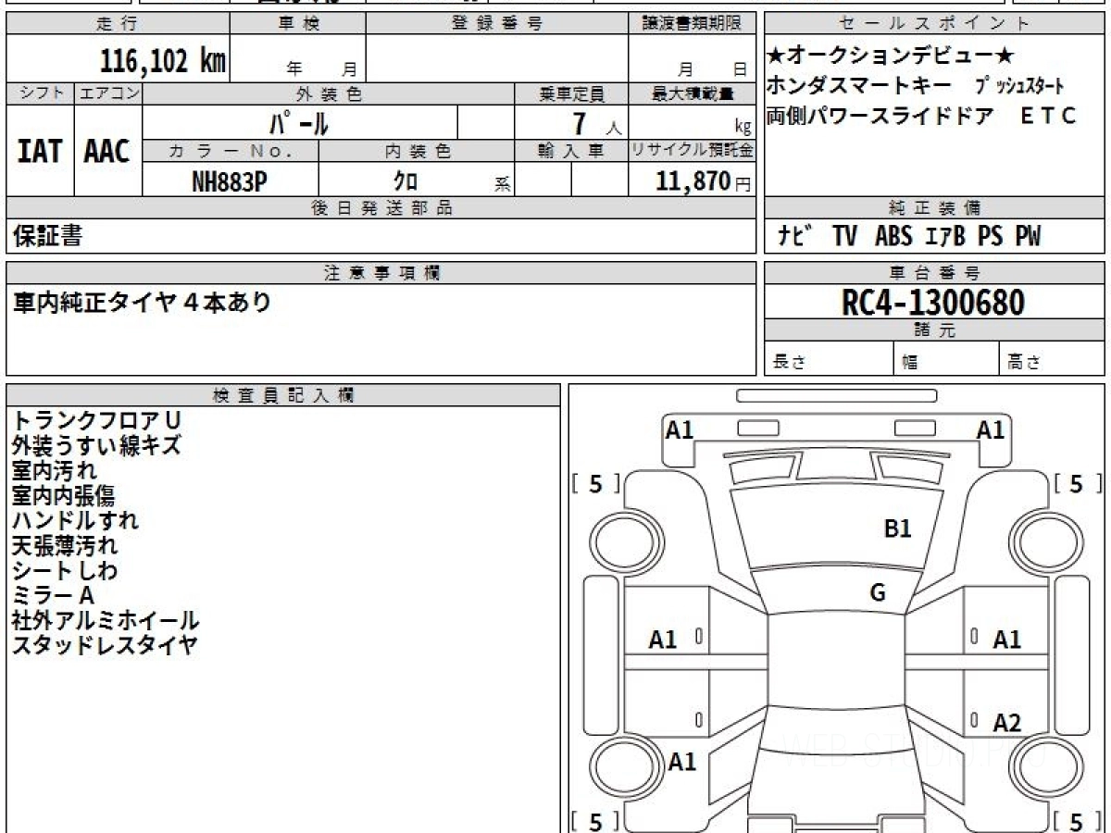Select the ハンドルすれ note
This screenshot has height=833, width=1111.
[75, 521]
